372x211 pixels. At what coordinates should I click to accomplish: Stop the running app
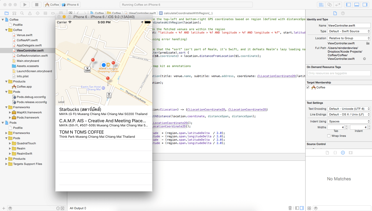(x=36, y=5)
